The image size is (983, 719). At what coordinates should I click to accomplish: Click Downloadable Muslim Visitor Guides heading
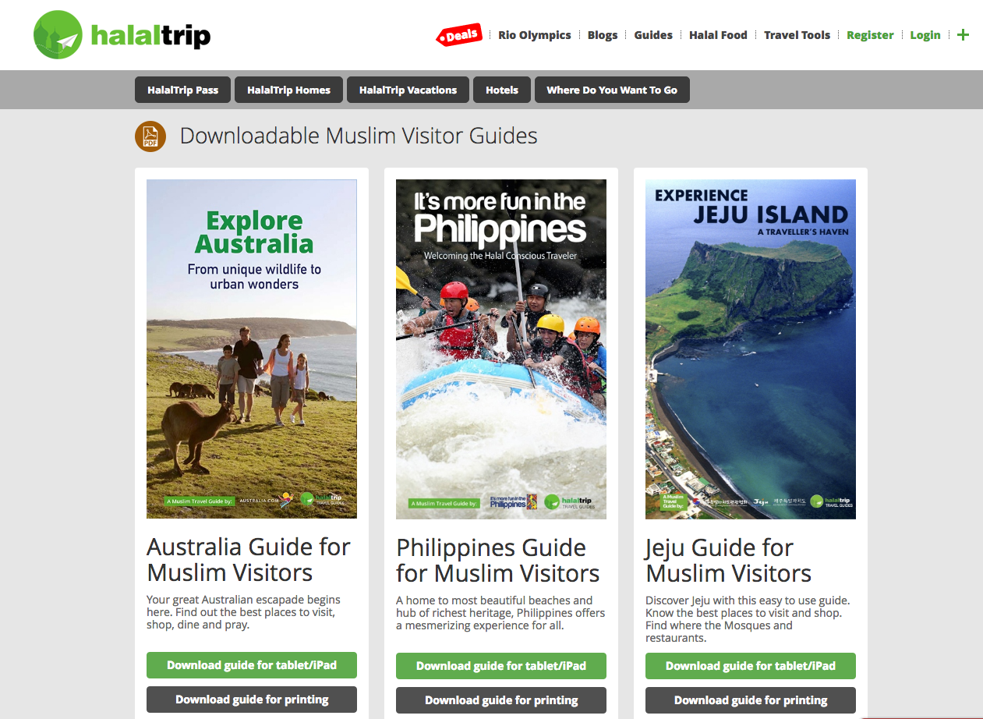click(359, 136)
